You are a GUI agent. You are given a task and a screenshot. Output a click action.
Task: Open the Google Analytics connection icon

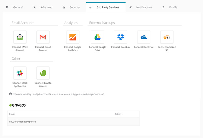[x=73, y=37]
